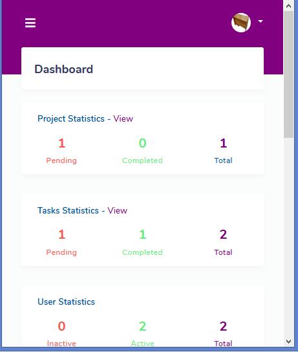
Task: Click the scrollbar up arrow
Action: pos(288,6)
